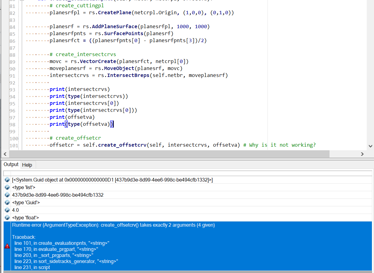The height and width of the screenshot is (273, 374).
Task: Click the Python icon beside the 437b9d3e GUID line
Action: click(8, 195)
